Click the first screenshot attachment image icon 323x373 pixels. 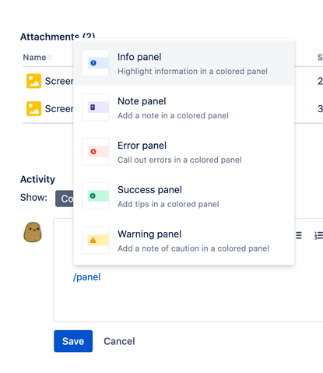[x=33, y=81]
